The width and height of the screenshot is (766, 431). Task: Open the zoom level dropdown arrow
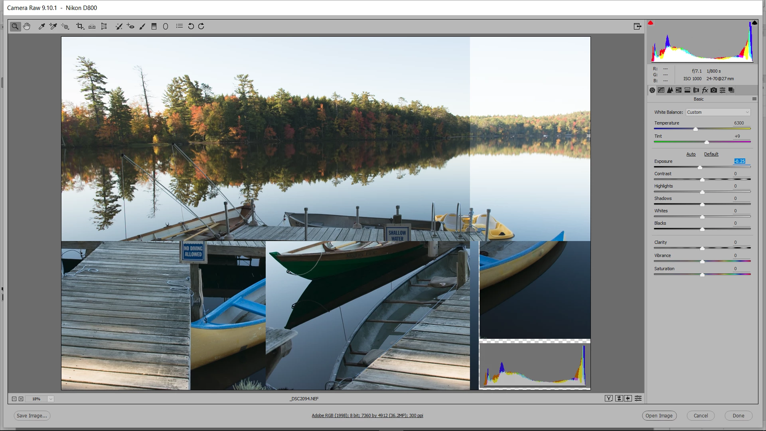(51, 399)
